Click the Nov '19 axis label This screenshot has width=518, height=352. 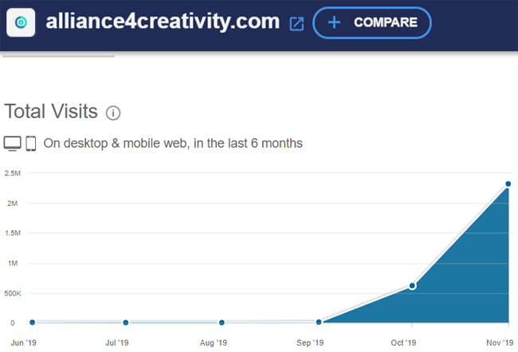[500, 342]
